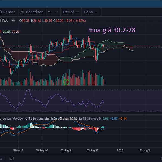This screenshot has width=162, height=162.
Task: Open the go-to-date calendar icon
Action: pos(12,158)
